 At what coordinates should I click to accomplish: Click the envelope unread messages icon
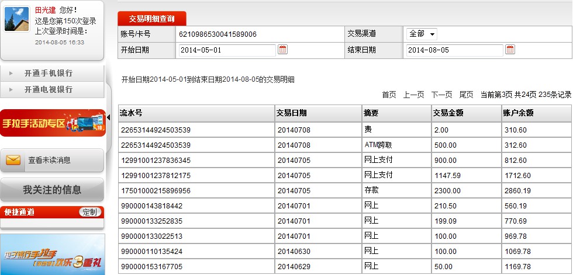(13, 160)
